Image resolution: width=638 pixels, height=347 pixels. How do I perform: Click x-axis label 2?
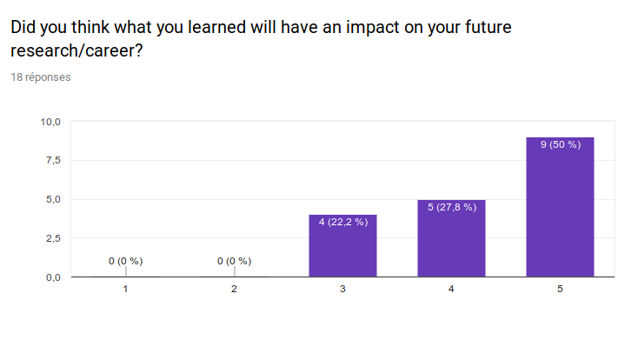pyautogui.click(x=234, y=289)
